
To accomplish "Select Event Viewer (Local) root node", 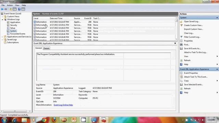I will pos(13,14).
